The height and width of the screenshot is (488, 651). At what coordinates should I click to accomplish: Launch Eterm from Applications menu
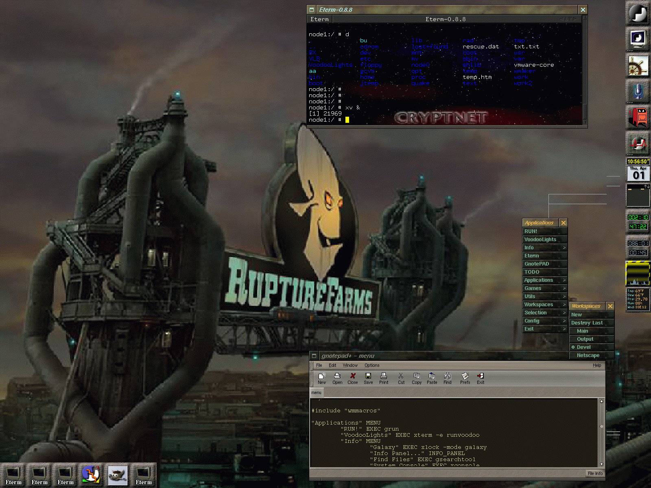point(545,256)
